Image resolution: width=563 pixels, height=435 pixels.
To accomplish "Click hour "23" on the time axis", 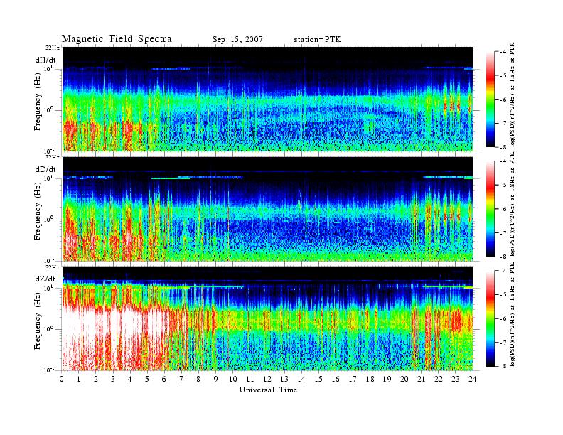I will [x=455, y=379].
